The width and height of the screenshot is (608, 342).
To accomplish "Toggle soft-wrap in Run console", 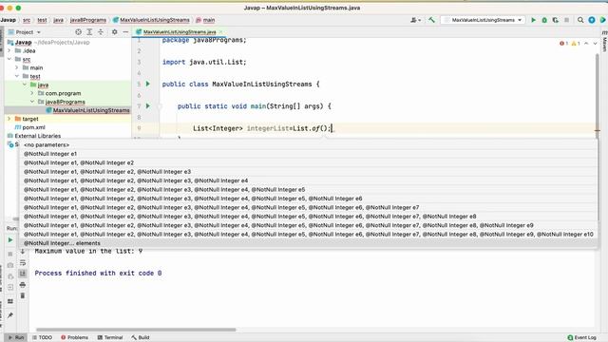I will pyautogui.click(x=23, y=262).
